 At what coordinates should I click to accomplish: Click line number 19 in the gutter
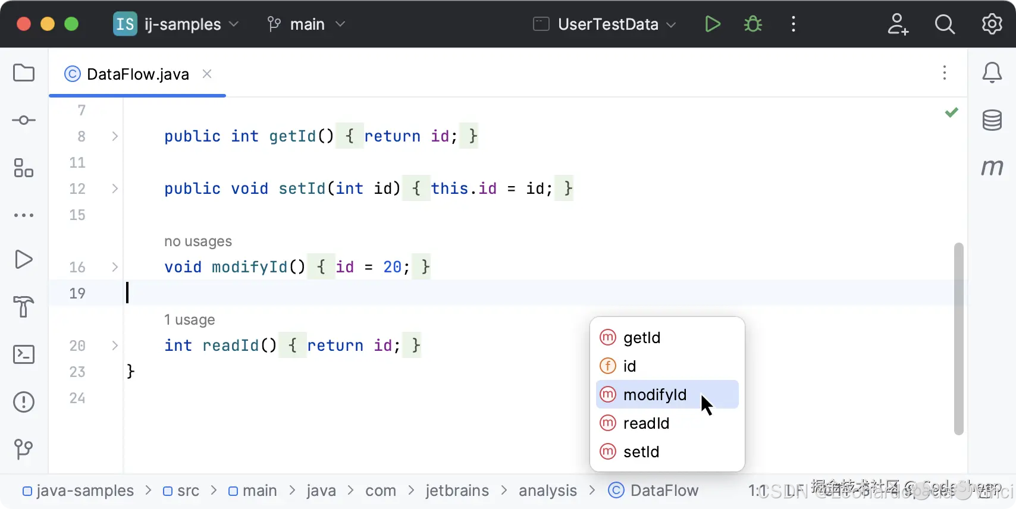pyautogui.click(x=77, y=293)
